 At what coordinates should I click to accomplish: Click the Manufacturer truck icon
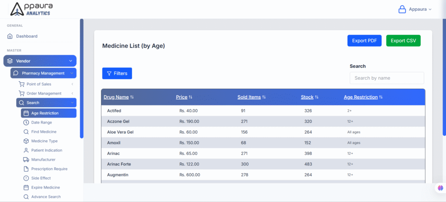[x=26, y=160]
